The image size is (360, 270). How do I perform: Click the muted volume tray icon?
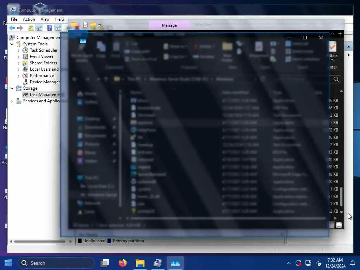coord(319,263)
